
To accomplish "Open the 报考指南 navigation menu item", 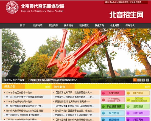I will pyautogui.click(x=69, y=26).
